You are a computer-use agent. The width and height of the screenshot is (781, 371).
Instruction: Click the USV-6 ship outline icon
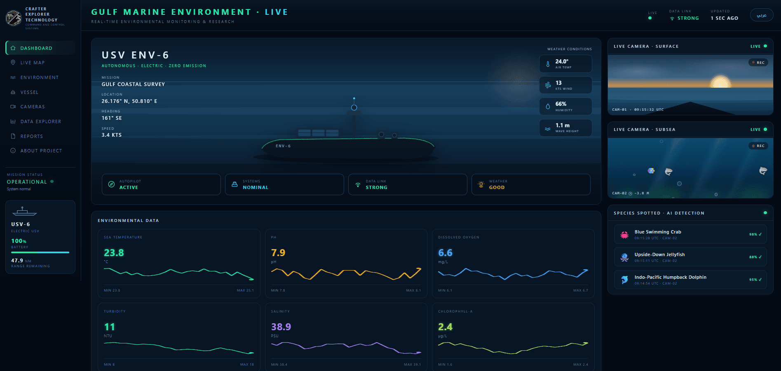(x=24, y=211)
